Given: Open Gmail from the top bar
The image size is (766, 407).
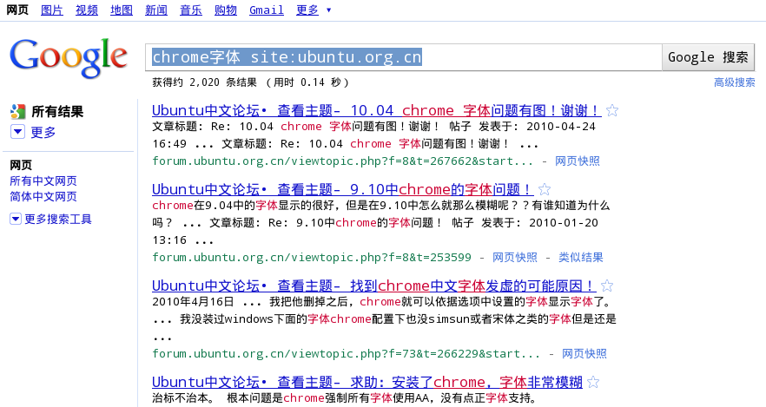Looking at the screenshot, I should 267,10.
